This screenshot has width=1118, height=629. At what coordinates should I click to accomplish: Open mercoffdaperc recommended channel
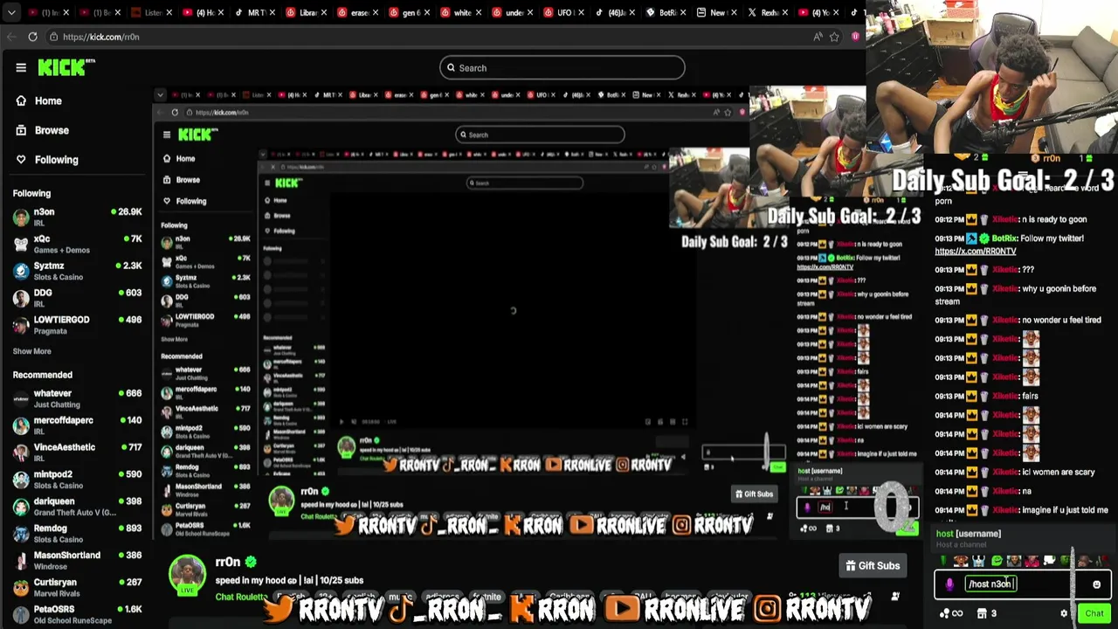[x=77, y=425]
